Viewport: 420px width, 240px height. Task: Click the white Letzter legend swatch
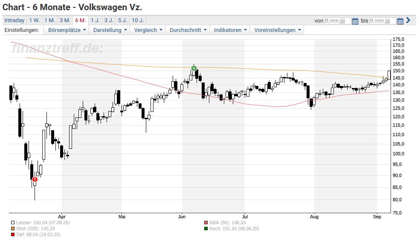(13, 223)
